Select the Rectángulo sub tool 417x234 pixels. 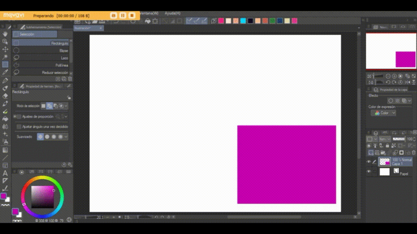tap(40, 43)
